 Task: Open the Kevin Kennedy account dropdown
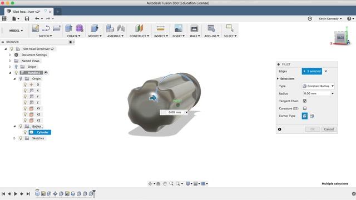coord(330,18)
